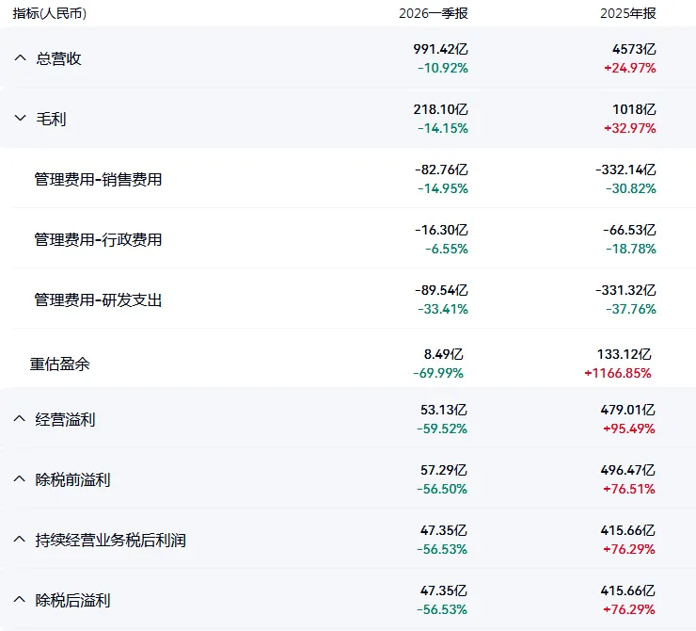Select the 2026一季报 column header
This screenshot has height=631, width=696.
coord(434,13)
